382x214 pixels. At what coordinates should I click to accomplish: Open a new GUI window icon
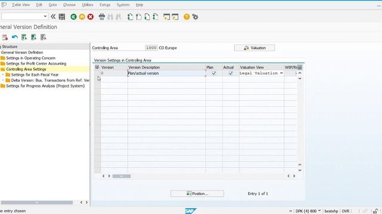click(x=167, y=17)
